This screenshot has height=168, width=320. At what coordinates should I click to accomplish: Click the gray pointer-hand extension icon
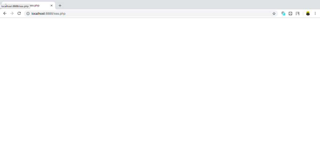pyautogui.click(x=297, y=14)
